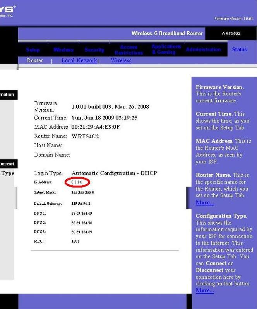
Task: Select the Administration tab
Action: pos(204,49)
